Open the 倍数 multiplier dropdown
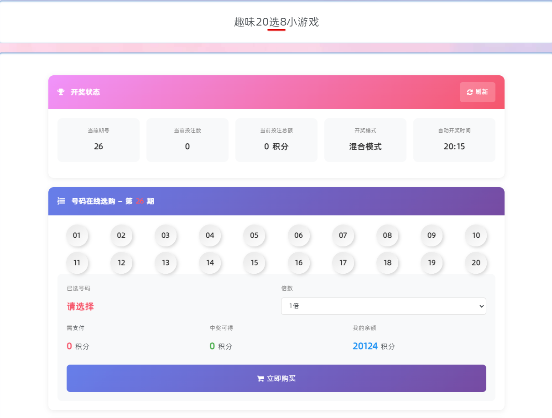This screenshot has height=418, width=552. tap(383, 306)
